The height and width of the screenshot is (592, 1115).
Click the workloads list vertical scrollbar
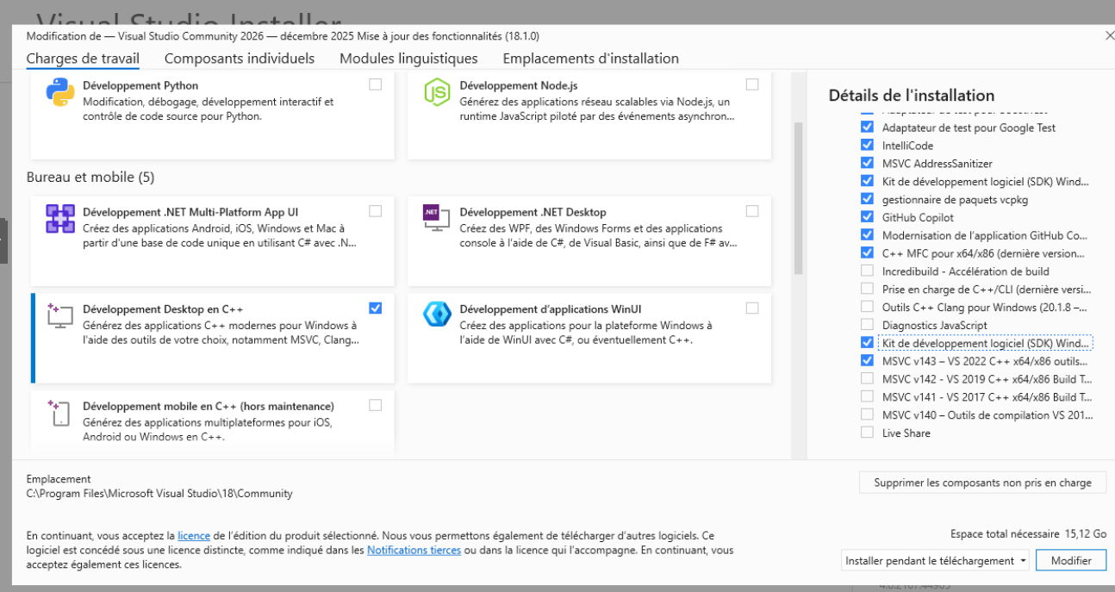pyautogui.click(x=798, y=198)
